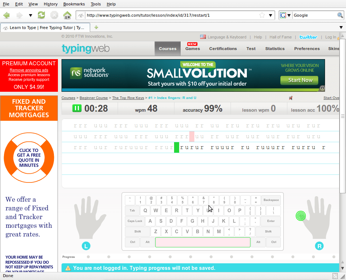Pause the lesson timer
This screenshot has width=346, height=280.
(77, 108)
